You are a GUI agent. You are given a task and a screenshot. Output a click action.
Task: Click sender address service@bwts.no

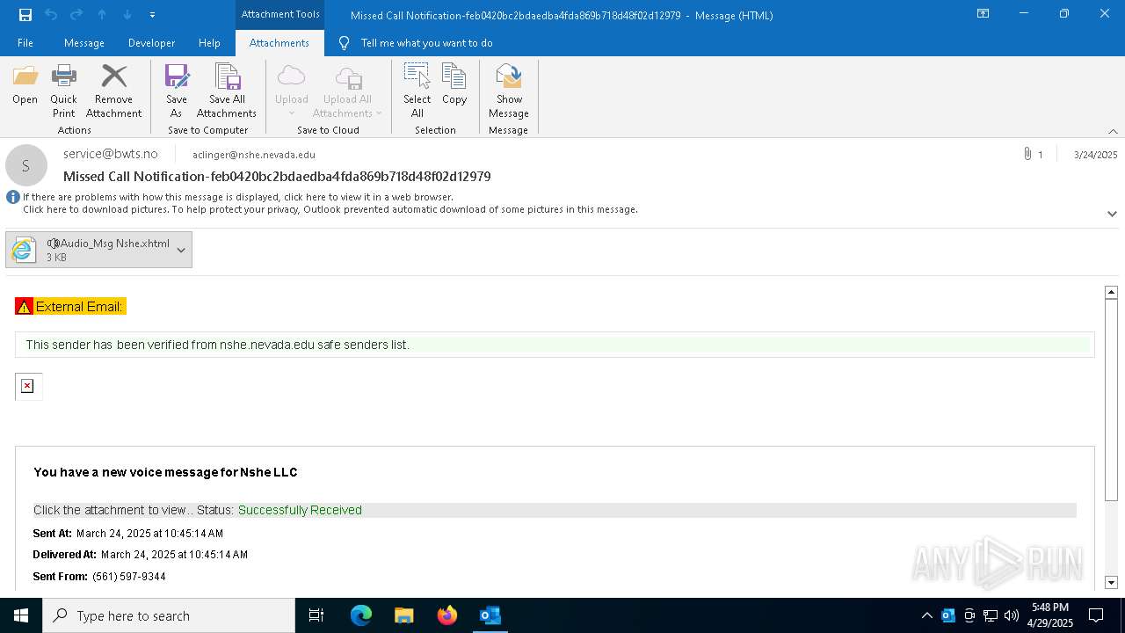click(111, 154)
